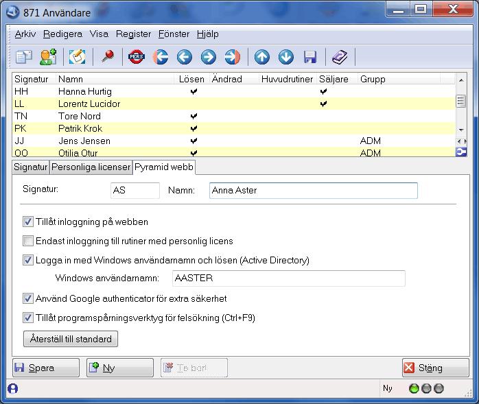The image size is (479, 404).
Task: Click ADM group cell for Jens Jensen
Action: [x=371, y=141]
